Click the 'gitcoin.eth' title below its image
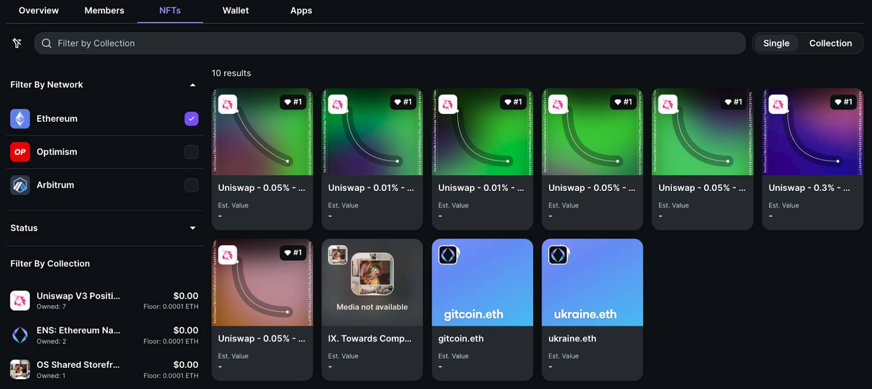Viewport: 872px width, 389px height. (461, 338)
